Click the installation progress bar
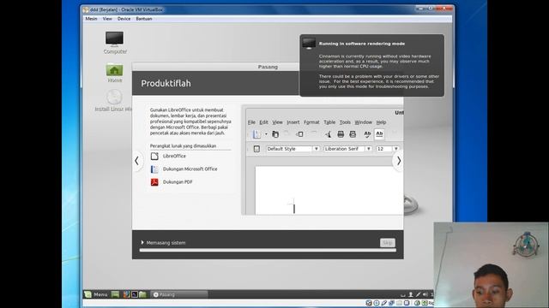Image resolution: width=549 pixels, height=308 pixels. (x=268, y=251)
